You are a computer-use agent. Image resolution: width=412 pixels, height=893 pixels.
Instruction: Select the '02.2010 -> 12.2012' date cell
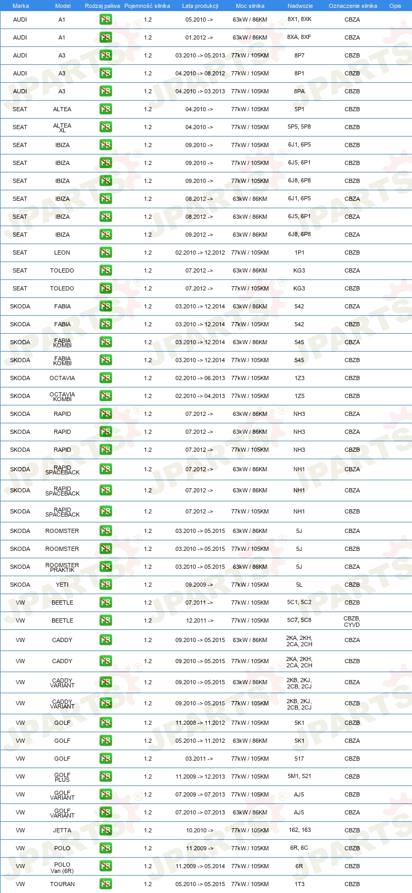200,253
